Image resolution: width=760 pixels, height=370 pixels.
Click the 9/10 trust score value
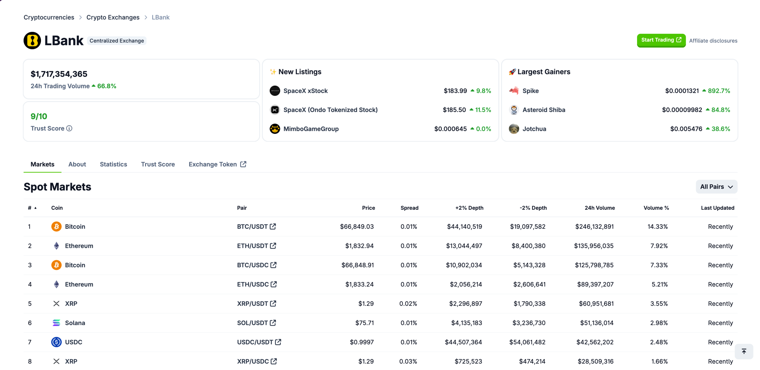pos(39,116)
